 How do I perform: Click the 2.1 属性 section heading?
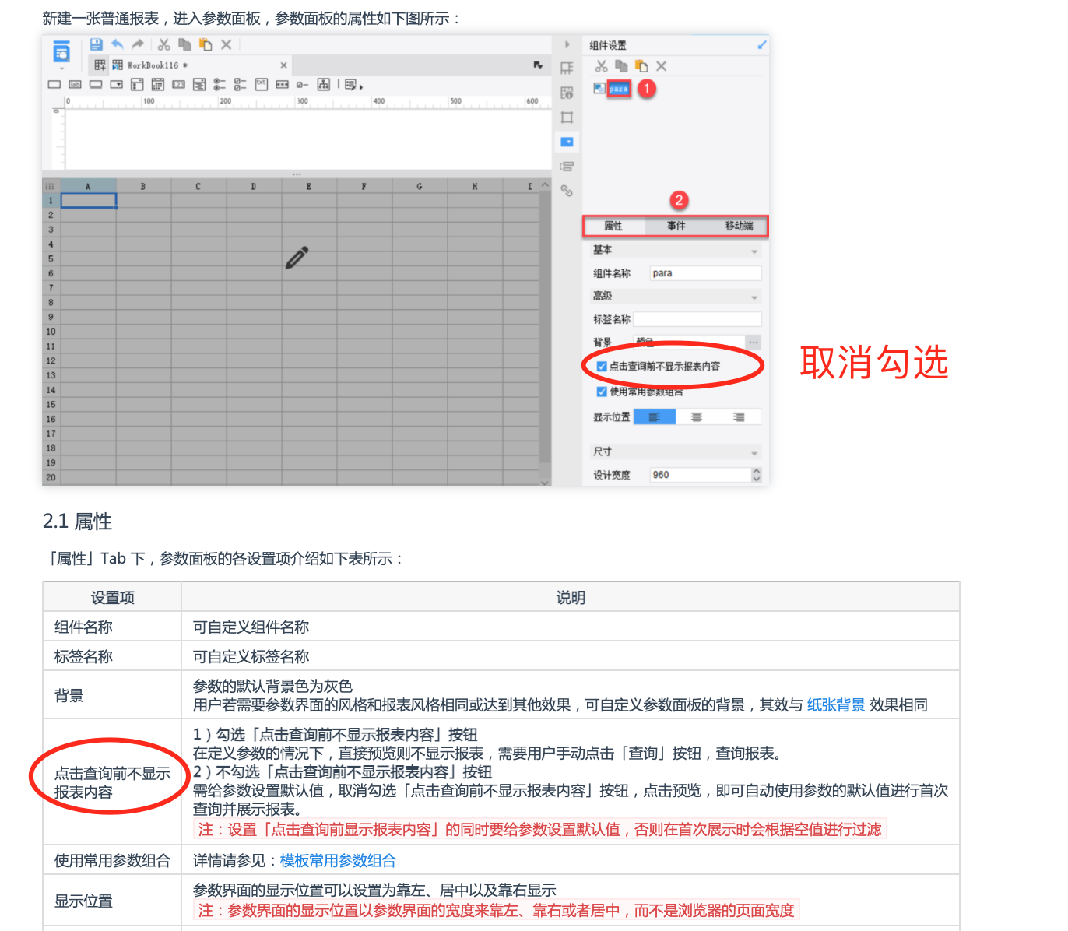tap(77, 522)
